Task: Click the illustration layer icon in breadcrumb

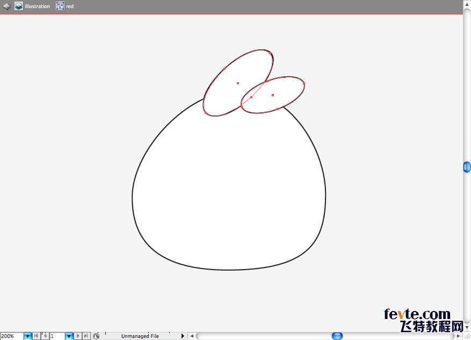Action: click(x=19, y=6)
